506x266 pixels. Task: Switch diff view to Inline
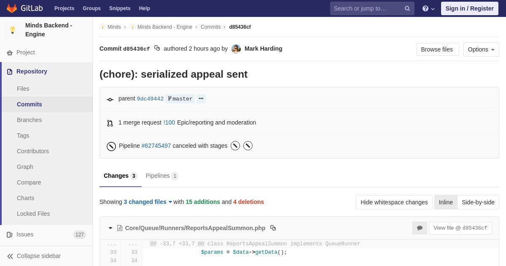pos(446,202)
